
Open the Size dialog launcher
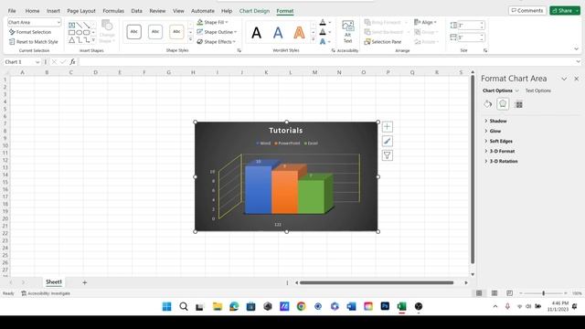point(485,50)
